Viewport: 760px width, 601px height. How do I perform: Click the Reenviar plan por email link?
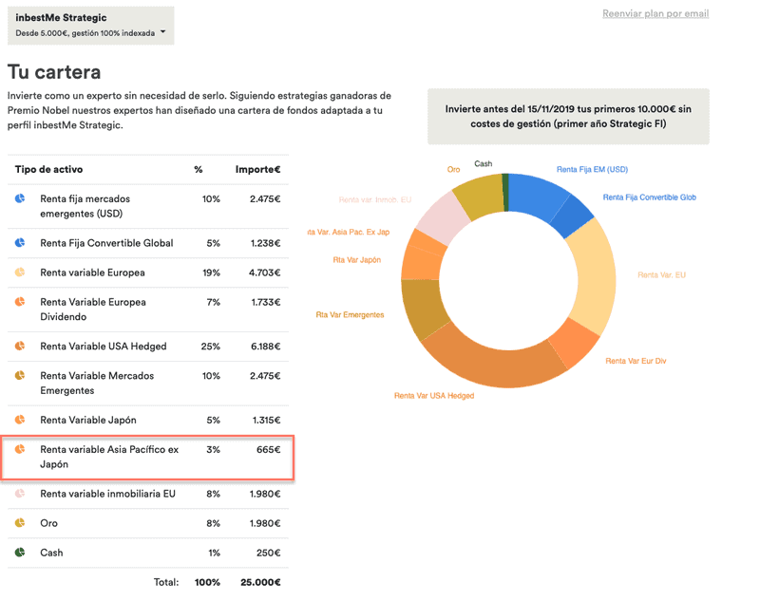pyautogui.click(x=655, y=13)
